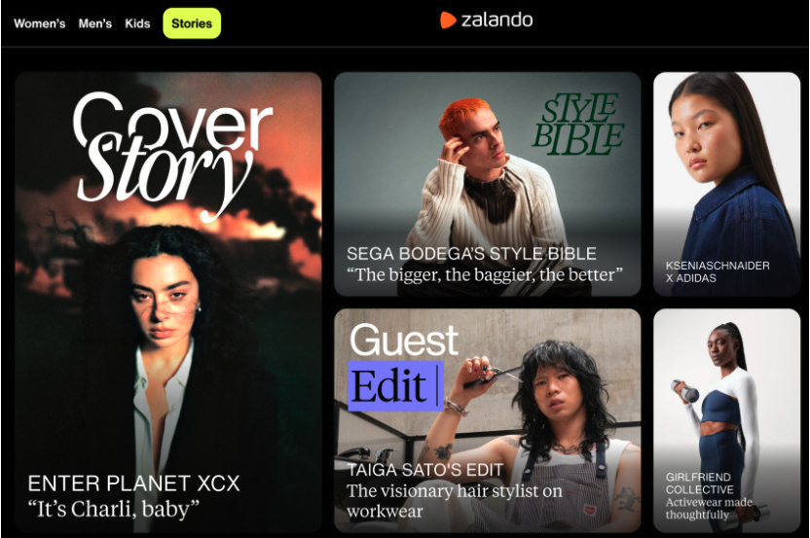Open the ENTER PLANET XCX headline
This screenshot has width=810, height=538.
click(x=133, y=484)
